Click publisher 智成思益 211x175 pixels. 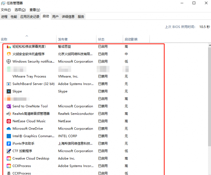(x=65, y=47)
